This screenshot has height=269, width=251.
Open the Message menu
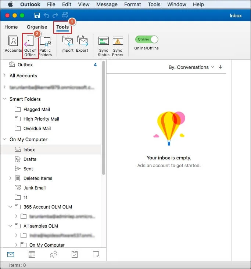click(107, 4)
